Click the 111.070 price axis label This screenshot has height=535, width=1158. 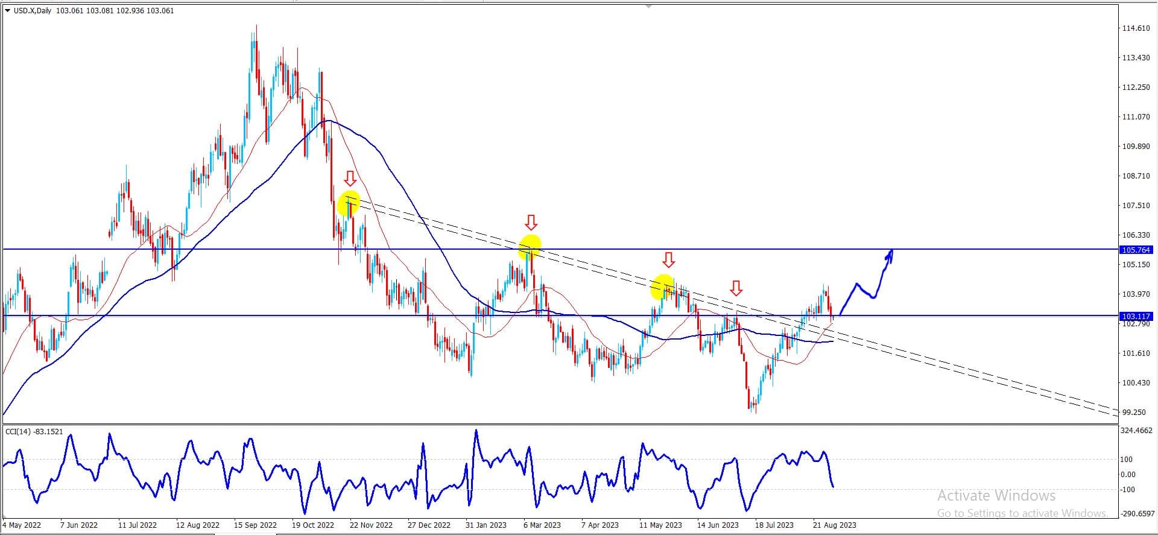tap(1136, 117)
